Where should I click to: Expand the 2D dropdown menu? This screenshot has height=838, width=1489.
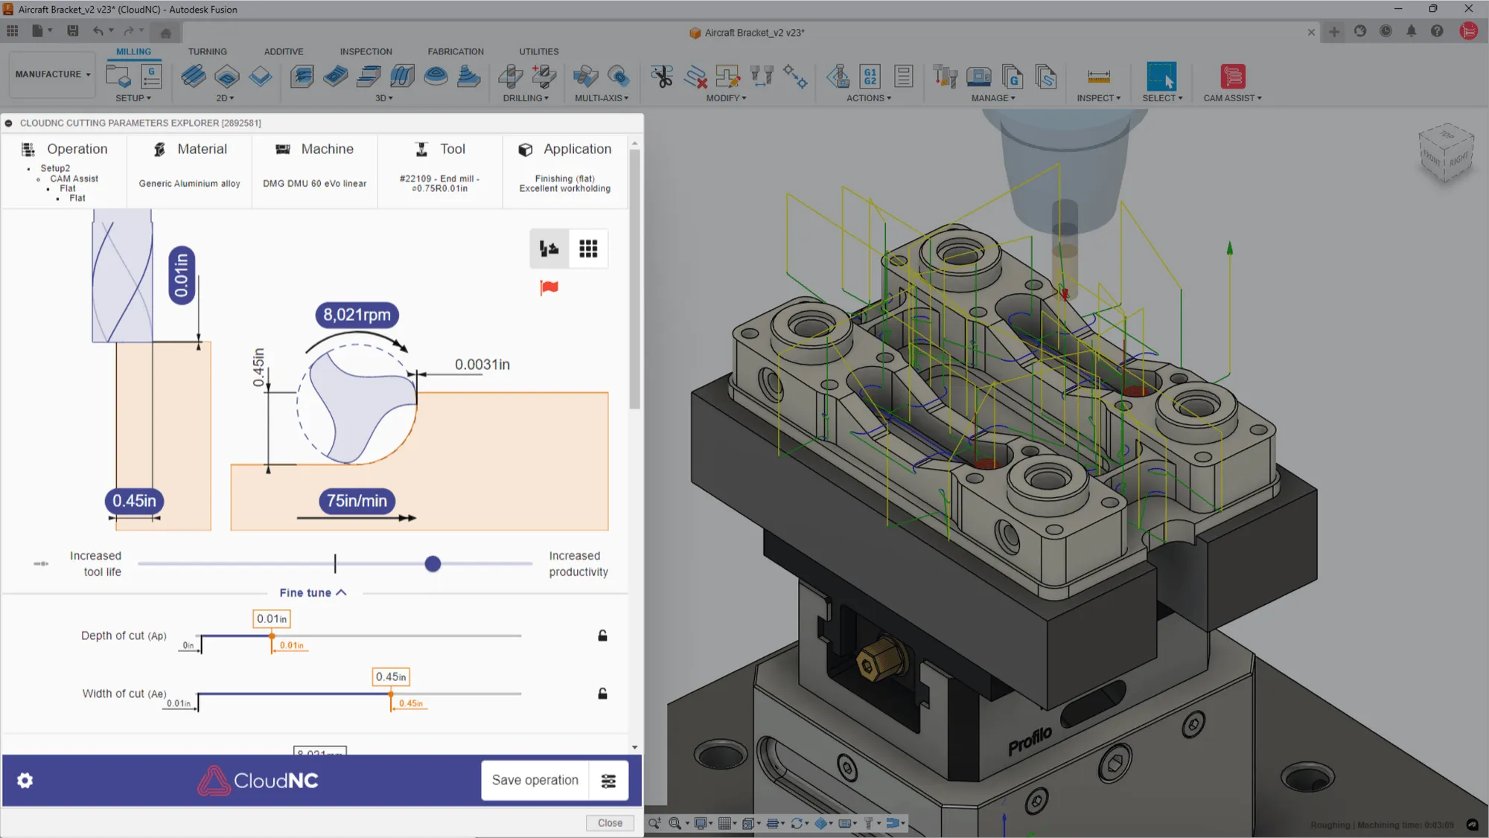point(225,98)
